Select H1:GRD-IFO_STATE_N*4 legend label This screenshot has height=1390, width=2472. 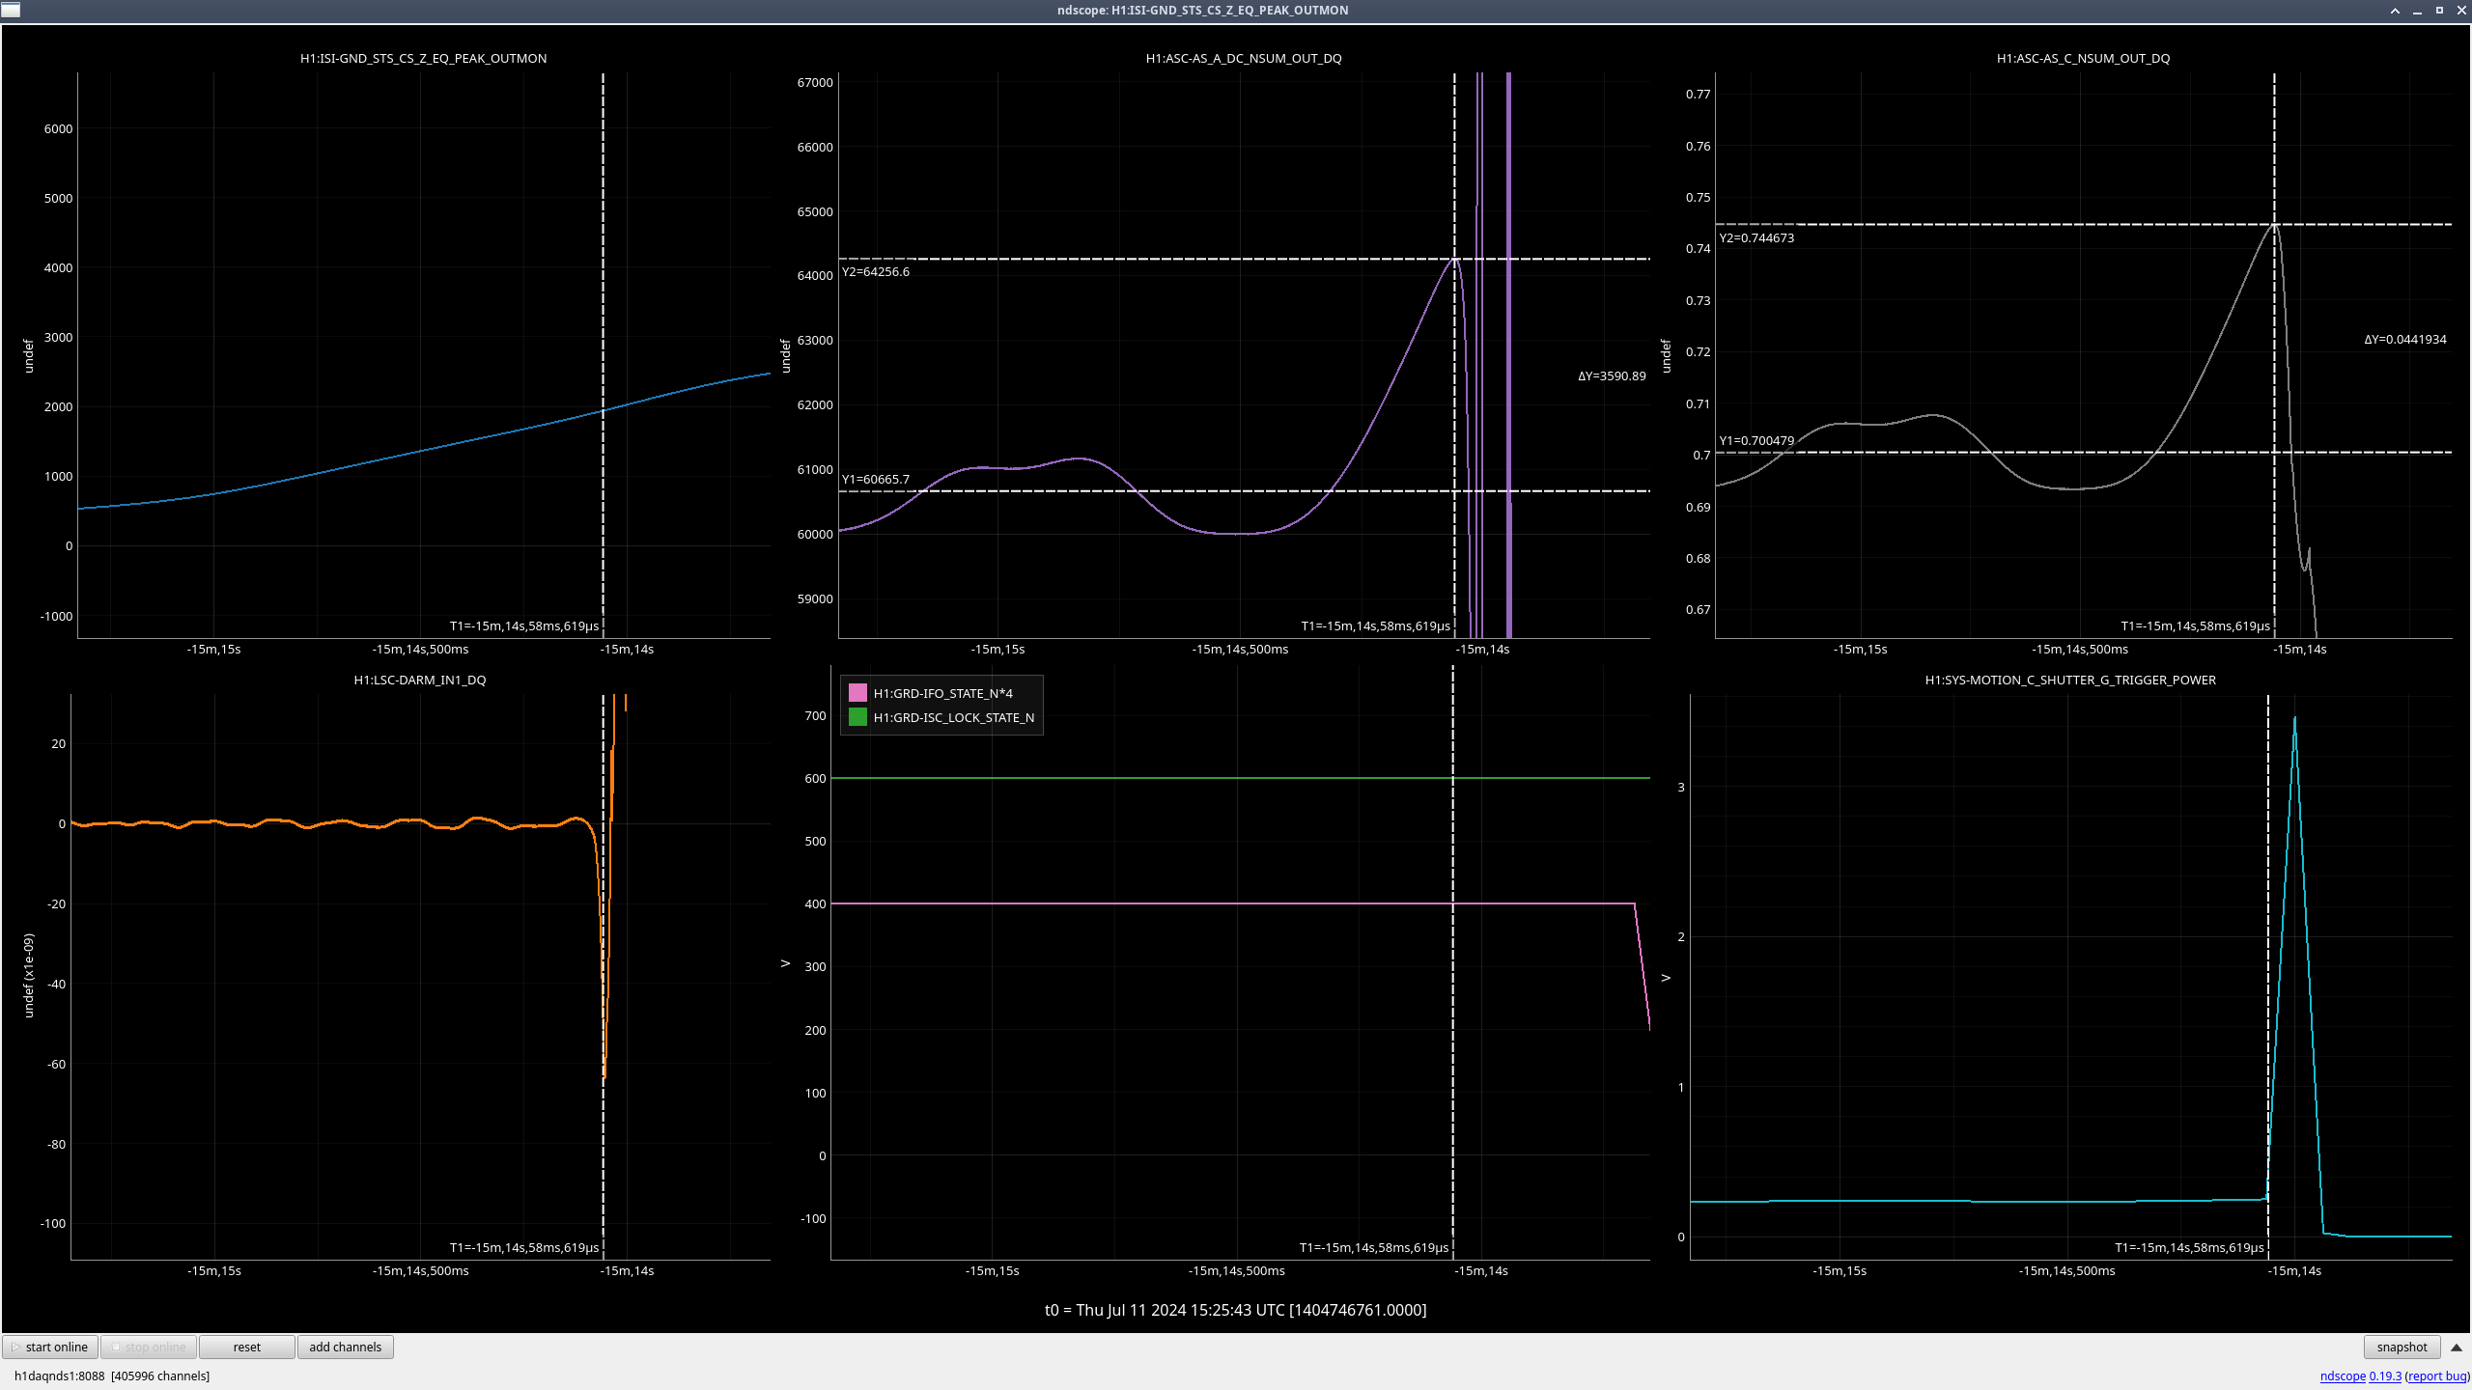[942, 693]
